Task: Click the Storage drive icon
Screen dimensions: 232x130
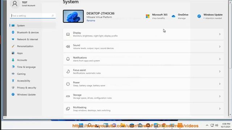Action: pos(68,96)
